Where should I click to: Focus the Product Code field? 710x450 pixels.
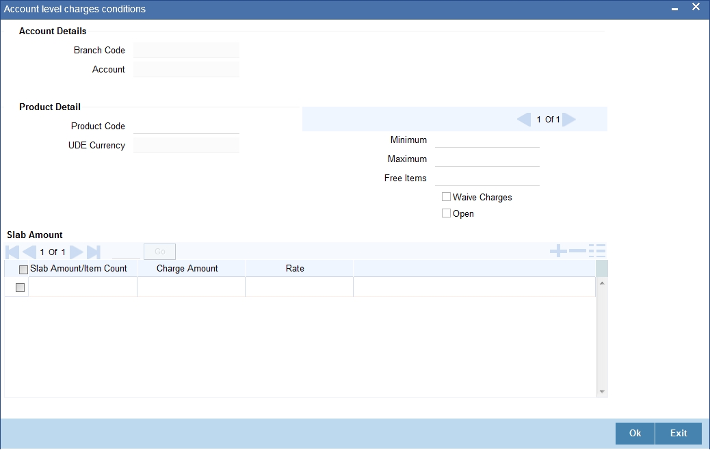186,126
